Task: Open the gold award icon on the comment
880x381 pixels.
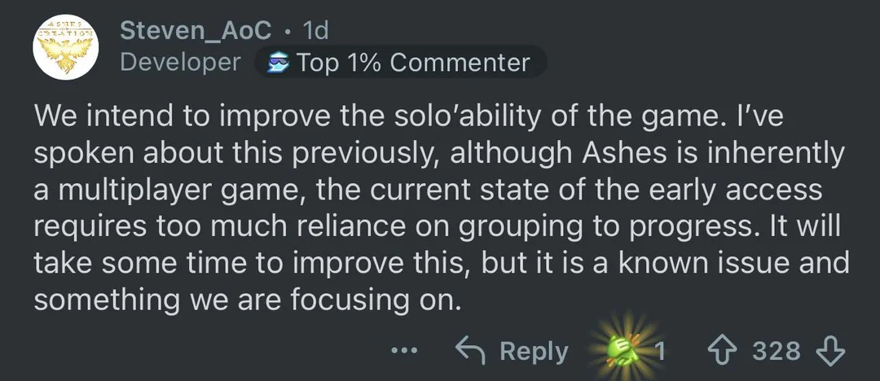Action: (x=625, y=351)
